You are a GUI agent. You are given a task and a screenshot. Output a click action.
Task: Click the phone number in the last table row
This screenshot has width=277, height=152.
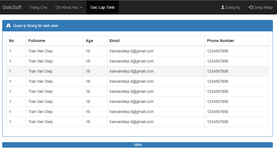pyautogui.click(x=217, y=122)
